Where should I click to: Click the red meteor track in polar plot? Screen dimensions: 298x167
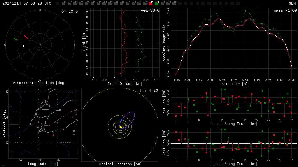click(x=26, y=37)
